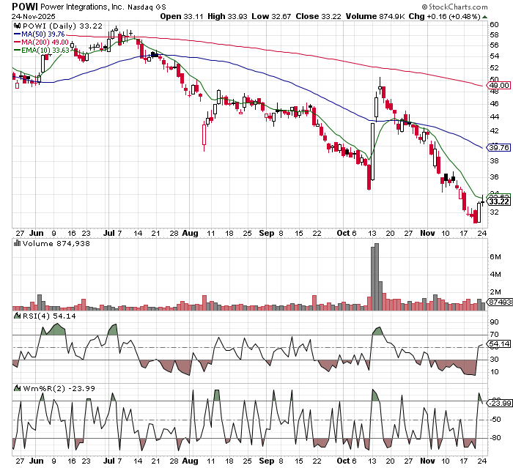Screen dimensions: 513x468
Task: Click the 60 label at top of price axis
Action: point(494,24)
